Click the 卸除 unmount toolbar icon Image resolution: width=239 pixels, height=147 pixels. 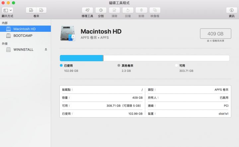(x=141, y=10)
